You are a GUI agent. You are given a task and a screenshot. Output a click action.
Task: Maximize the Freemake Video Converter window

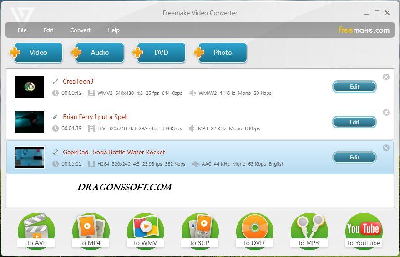(377, 13)
